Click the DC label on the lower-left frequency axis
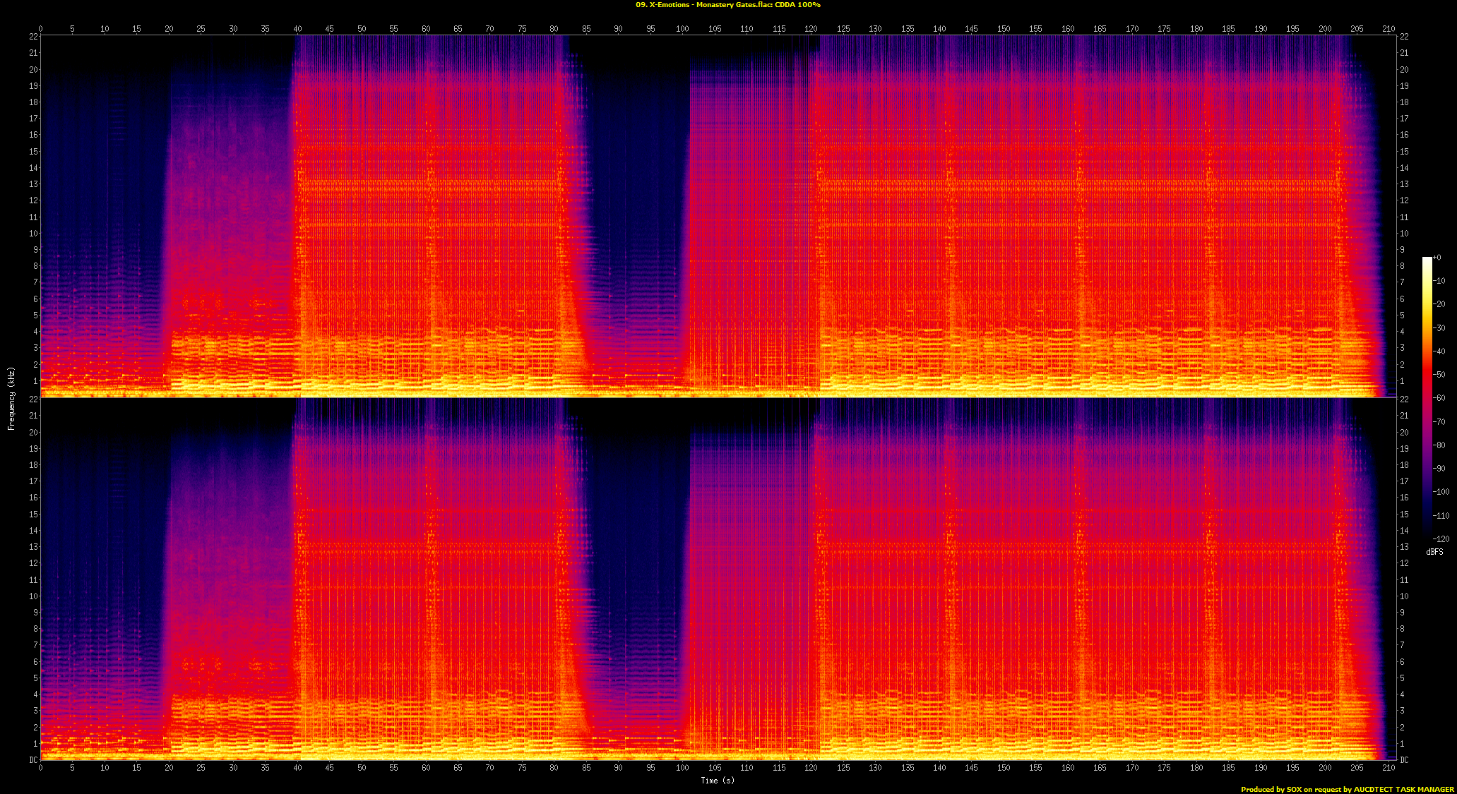The height and width of the screenshot is (794, 1457). click(x=33, y=760)
